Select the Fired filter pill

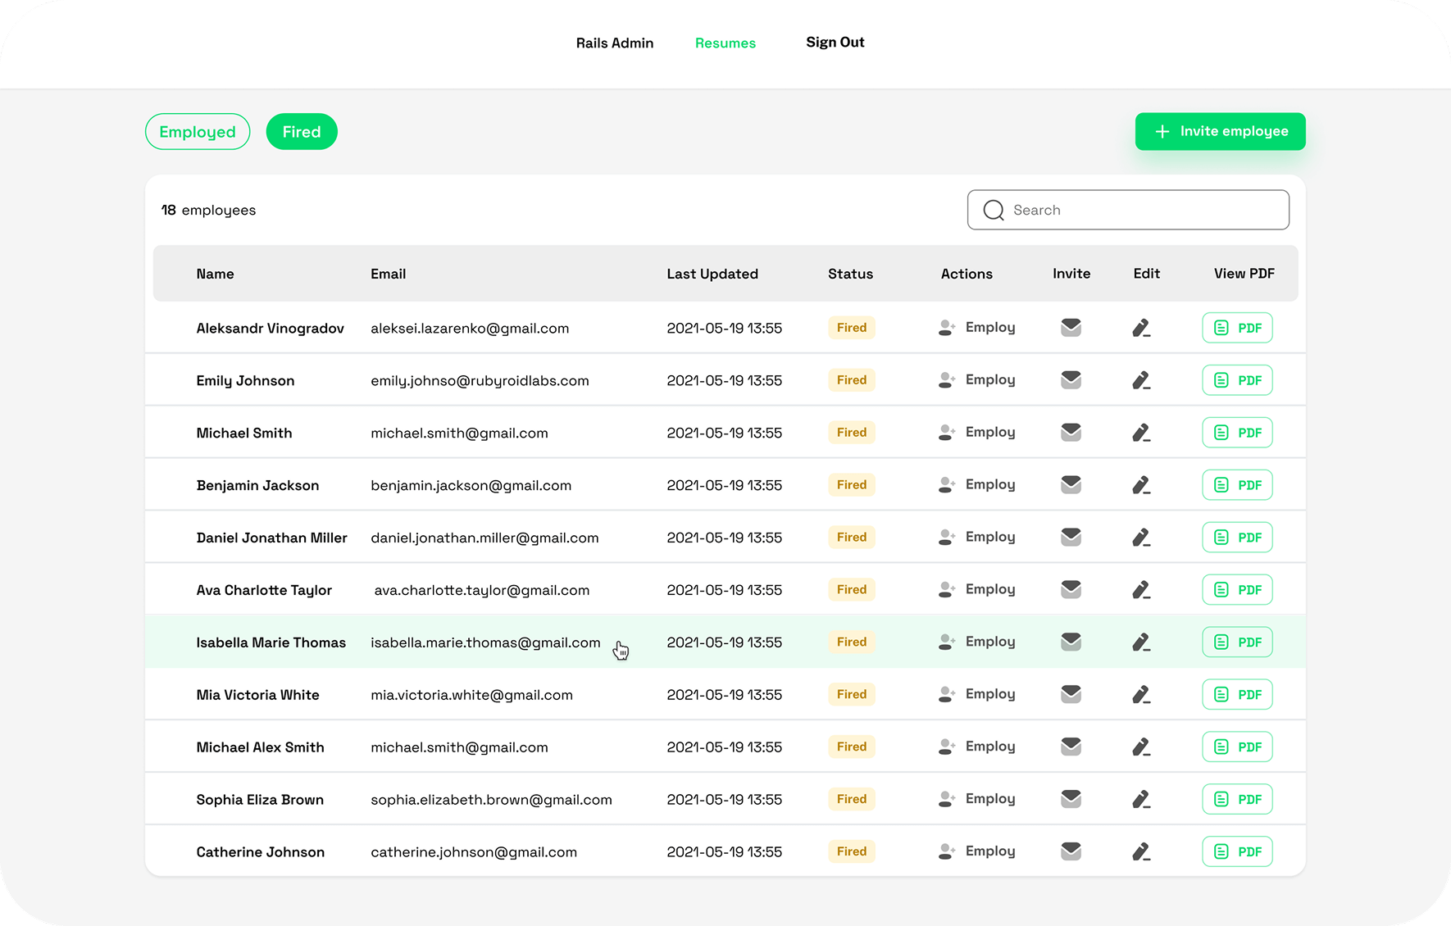coord(302,132)
